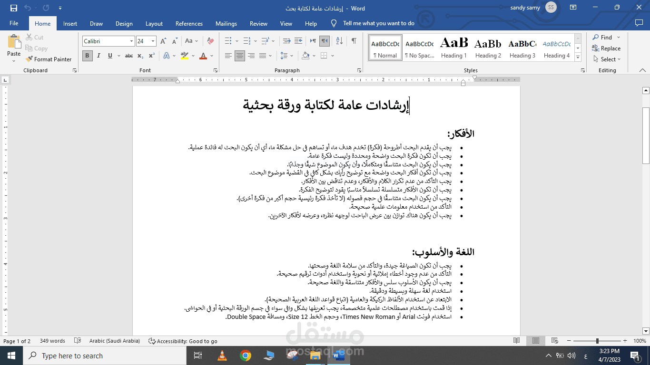Switch to the References tab
Screen dimensions: 650x365
coord(189,23)
